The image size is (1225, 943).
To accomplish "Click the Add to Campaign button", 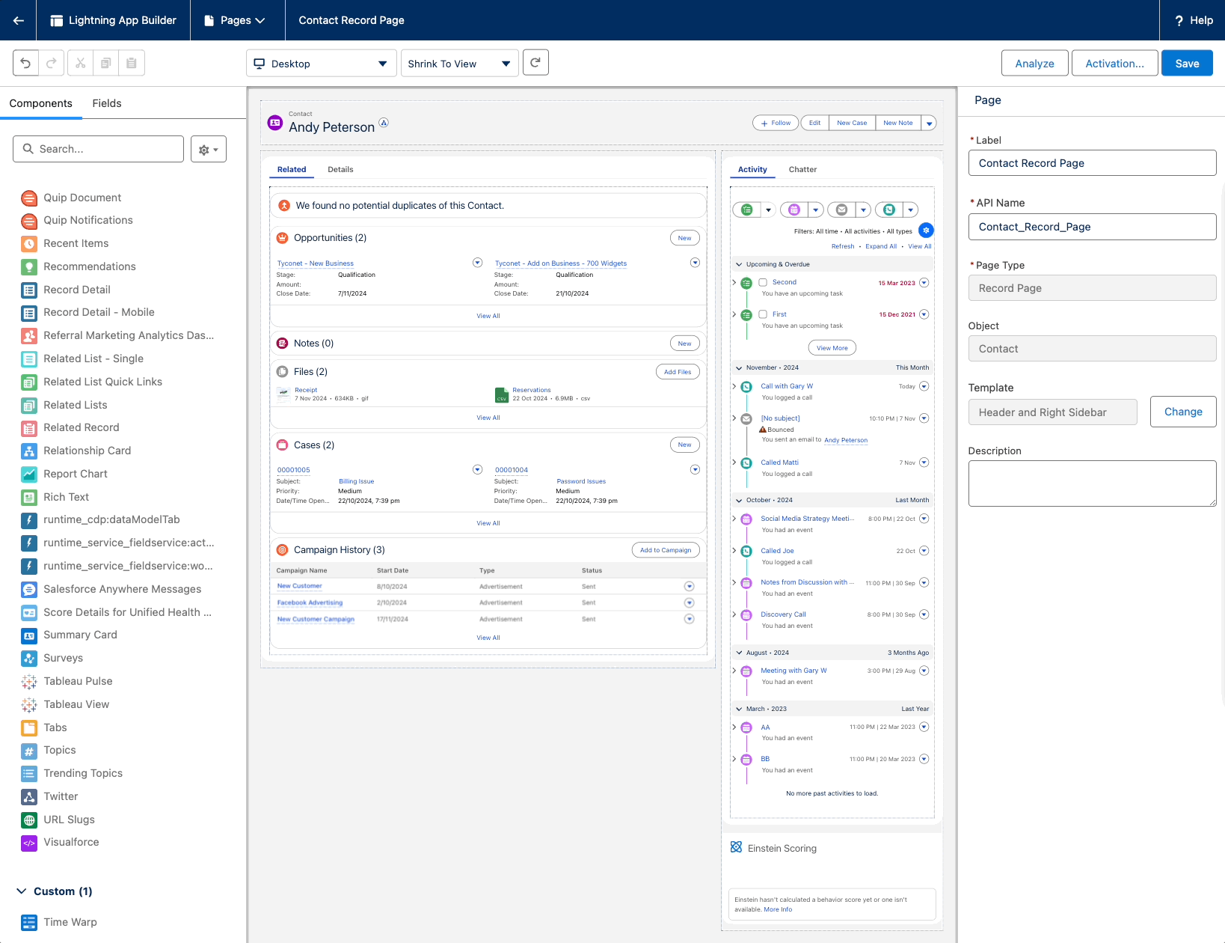I will (x=666, y=550).
